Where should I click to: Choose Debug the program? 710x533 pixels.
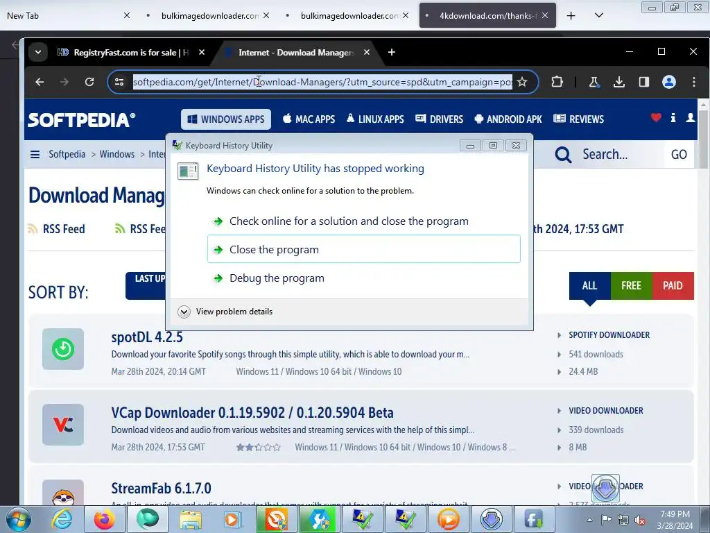pyautogui.click(x=363, y=278)
